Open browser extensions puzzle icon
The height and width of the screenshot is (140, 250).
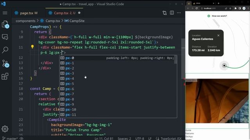235,8
